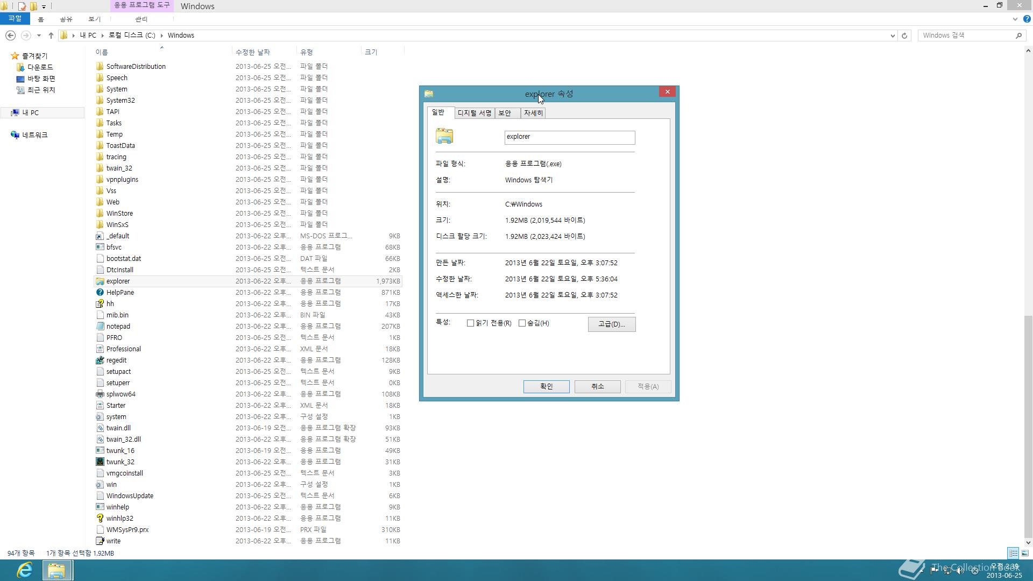
Task: Click the file name field in properties
Action: pyautogui.click(x=569, y=137)
